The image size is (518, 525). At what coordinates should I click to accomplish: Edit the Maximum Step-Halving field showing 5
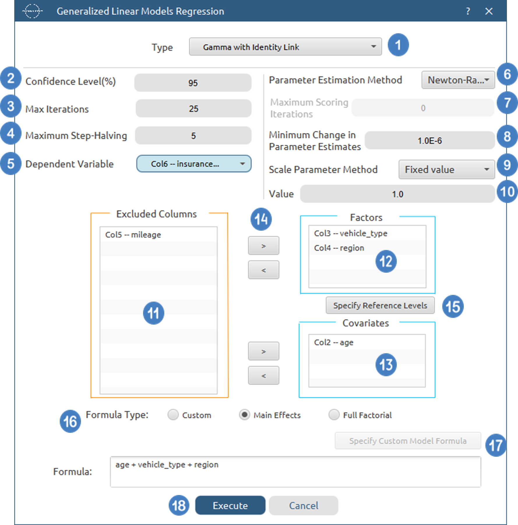193,136
